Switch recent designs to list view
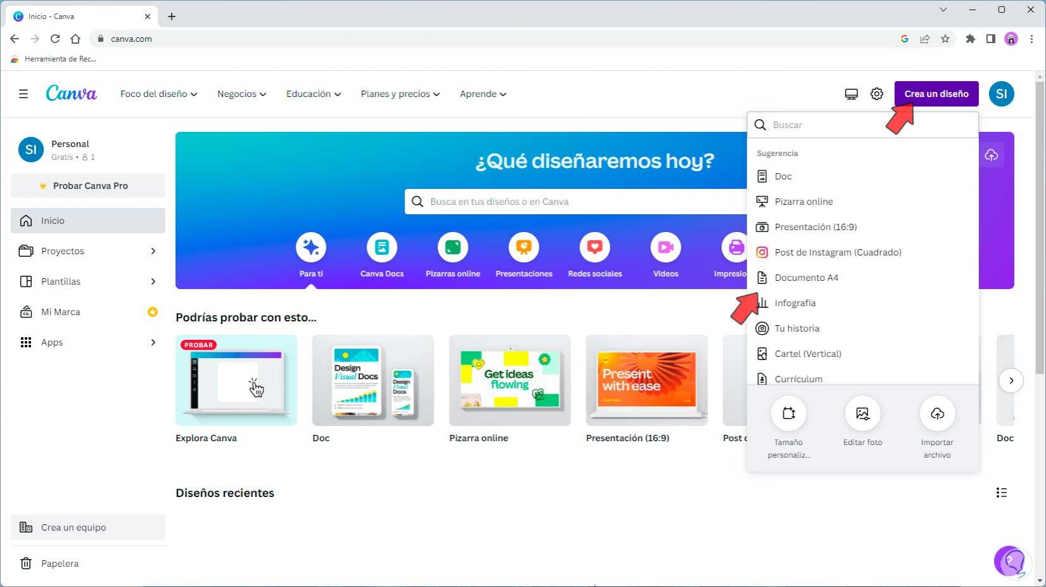 pyautogui.click(x=1002, y=493)
